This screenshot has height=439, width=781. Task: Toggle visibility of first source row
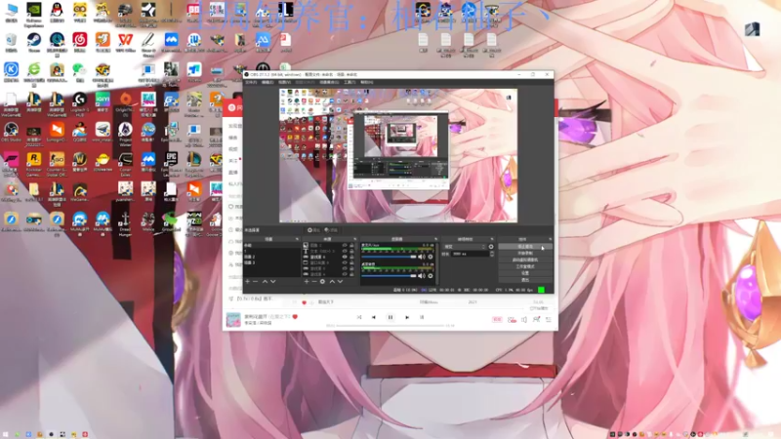coord(345,246)
